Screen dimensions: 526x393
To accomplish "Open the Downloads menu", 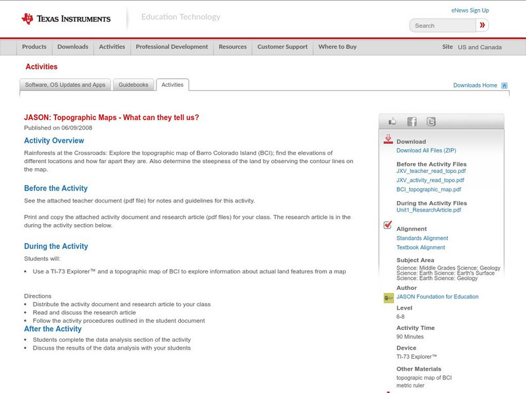I will [73, 47].
